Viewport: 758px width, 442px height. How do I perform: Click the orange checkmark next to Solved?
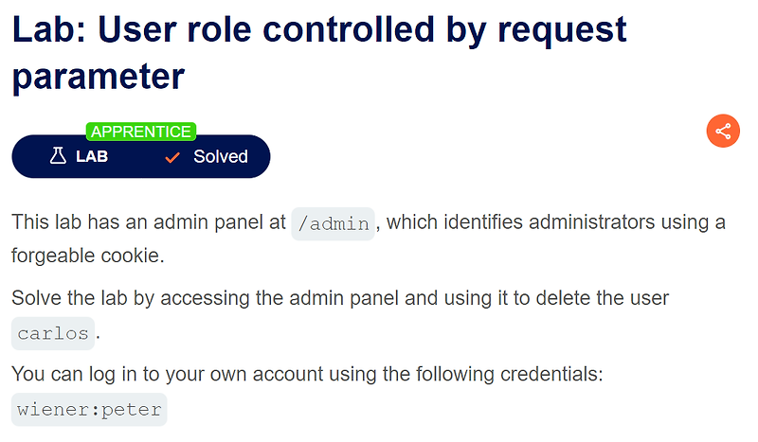tap(172, 157)
